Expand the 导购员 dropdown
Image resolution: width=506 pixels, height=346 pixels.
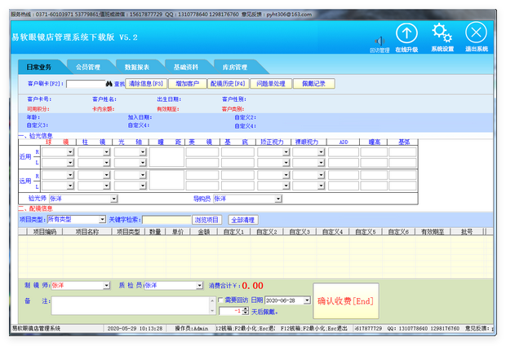(x=278, y=198)
